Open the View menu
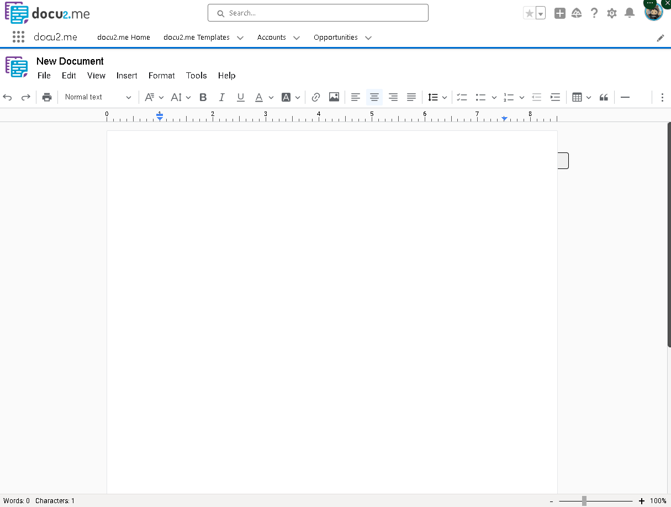 coord(96,76)
